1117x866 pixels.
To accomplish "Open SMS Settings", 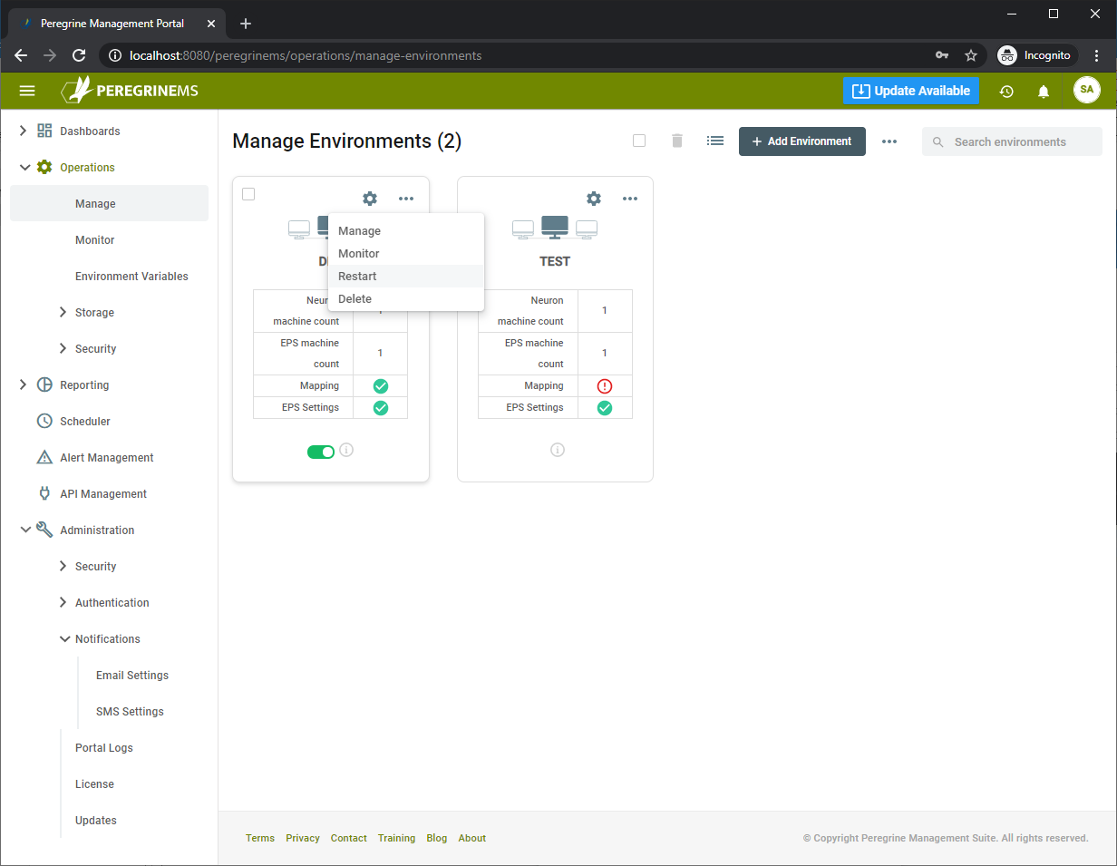I will pyautogui.click(x=130, y=711).
